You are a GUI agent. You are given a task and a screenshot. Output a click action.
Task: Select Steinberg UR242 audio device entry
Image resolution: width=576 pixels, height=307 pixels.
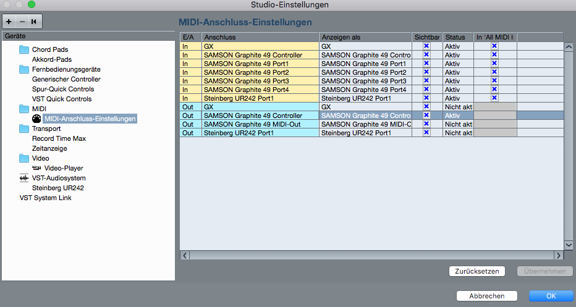pos(57,188)
